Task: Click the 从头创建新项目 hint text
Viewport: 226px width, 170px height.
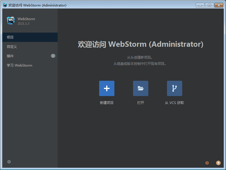Action: coord(141,57)
